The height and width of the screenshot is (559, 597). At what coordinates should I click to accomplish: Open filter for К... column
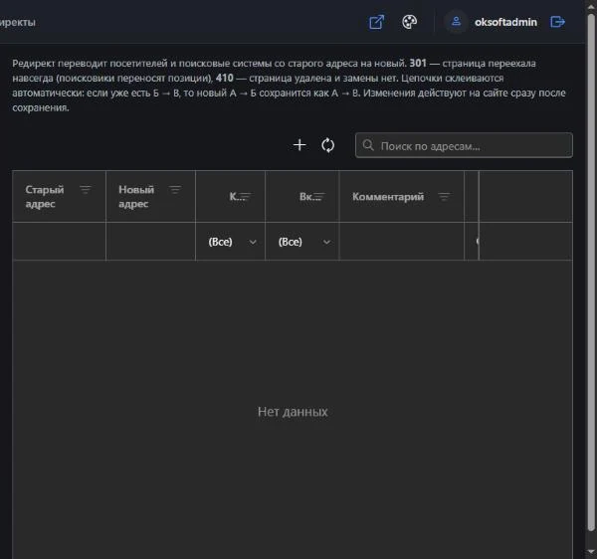coord(245,196)
